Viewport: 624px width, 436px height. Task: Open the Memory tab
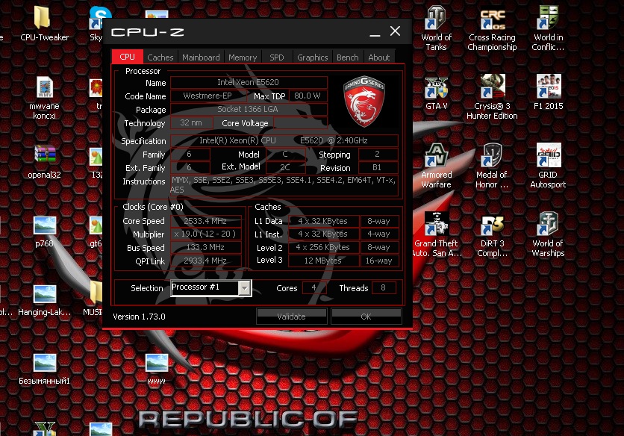[x=243, y=57]
